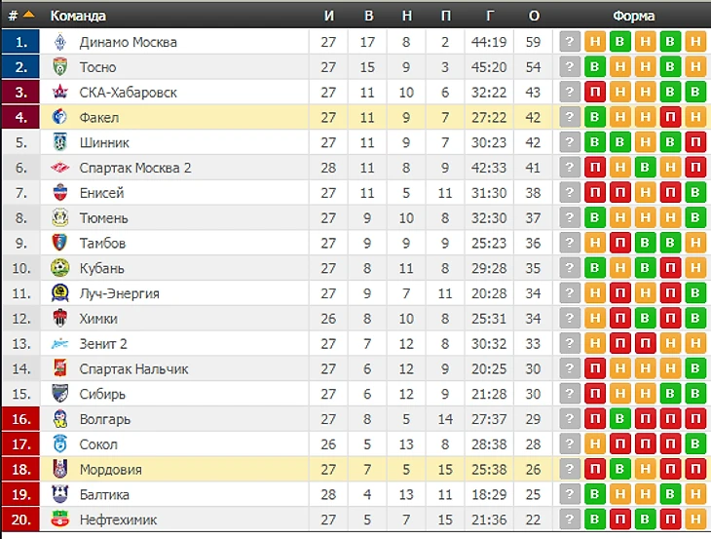The width and height of the screenshot is (711, 539).
Task: Click the gray question mark for Факел
Action: (570, 118)
